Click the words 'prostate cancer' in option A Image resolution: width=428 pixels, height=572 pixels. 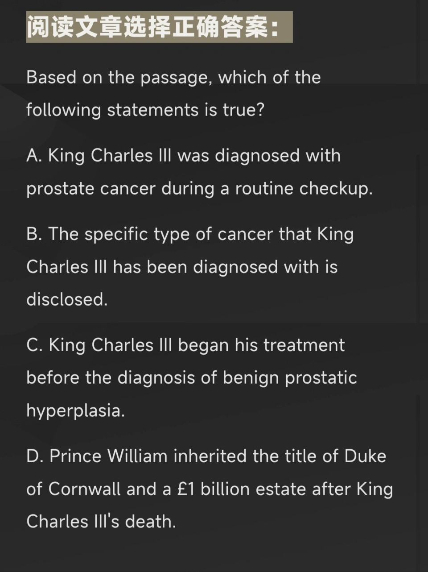tap(91, 189)
